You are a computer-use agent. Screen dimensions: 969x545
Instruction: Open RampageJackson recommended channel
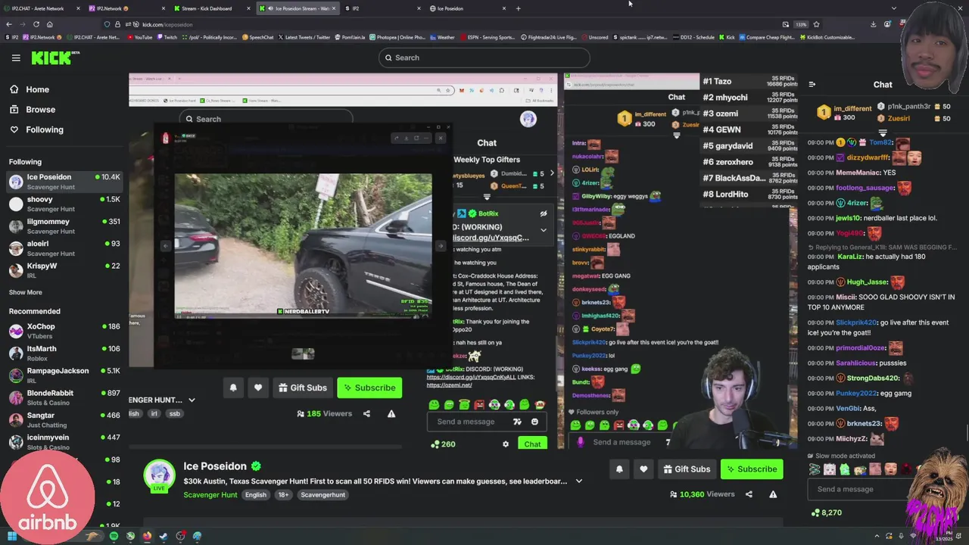tap(64, 375)
